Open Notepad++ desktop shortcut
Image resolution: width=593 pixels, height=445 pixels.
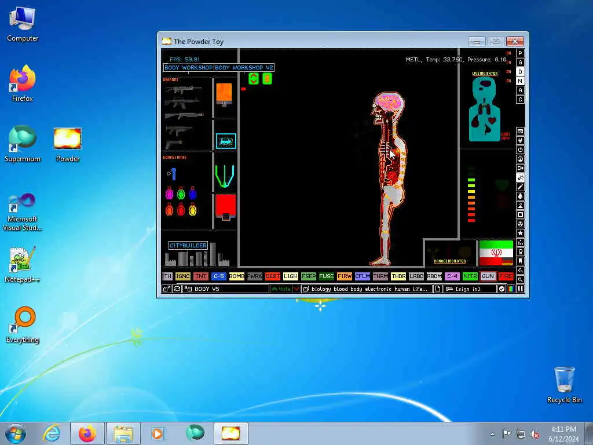[x=23, y=264]
